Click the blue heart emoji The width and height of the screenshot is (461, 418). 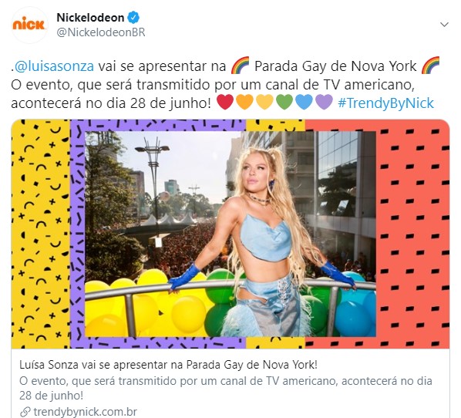[x=304, y=103]
